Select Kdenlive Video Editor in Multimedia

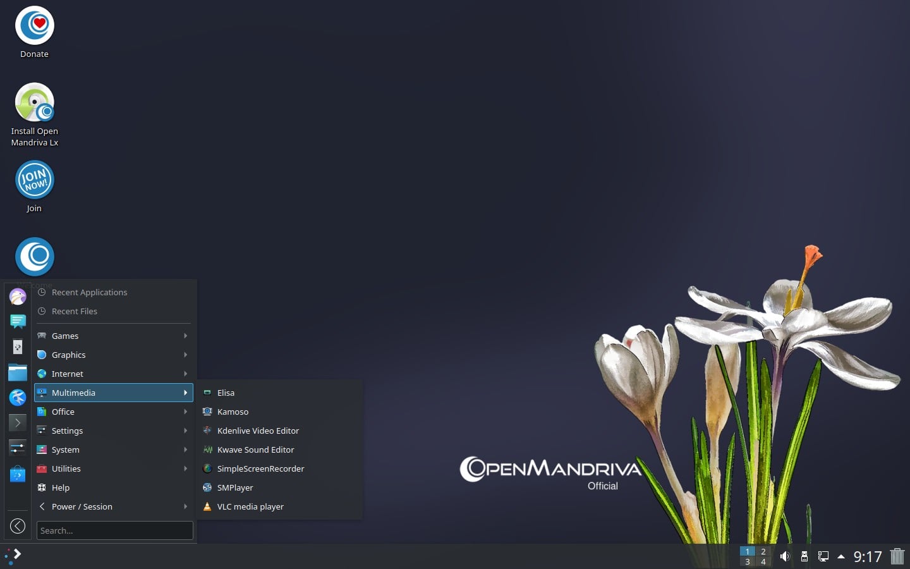[x=258, y=431]
